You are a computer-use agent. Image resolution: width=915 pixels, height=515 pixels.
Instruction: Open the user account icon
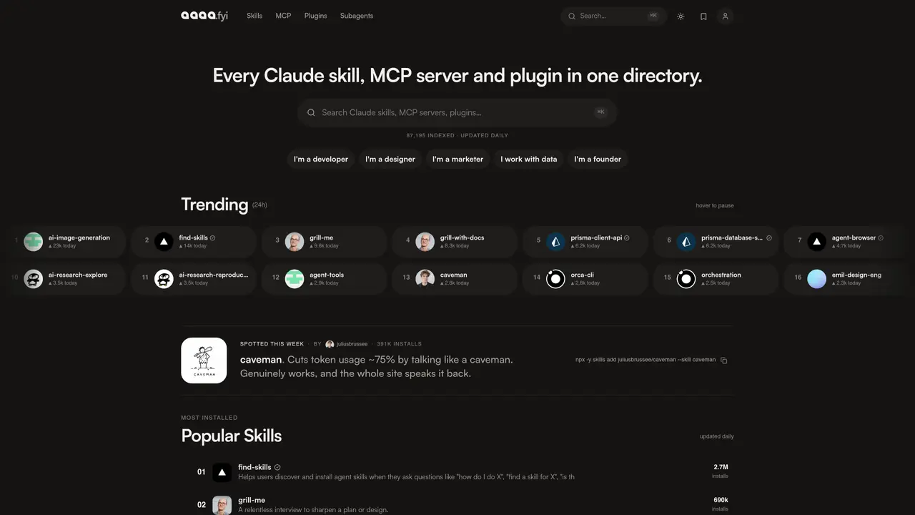725,16
